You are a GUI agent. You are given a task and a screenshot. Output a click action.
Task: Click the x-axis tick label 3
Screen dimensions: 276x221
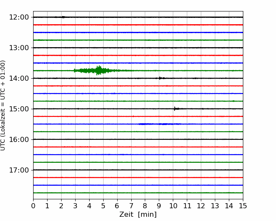tap(75, 206)
